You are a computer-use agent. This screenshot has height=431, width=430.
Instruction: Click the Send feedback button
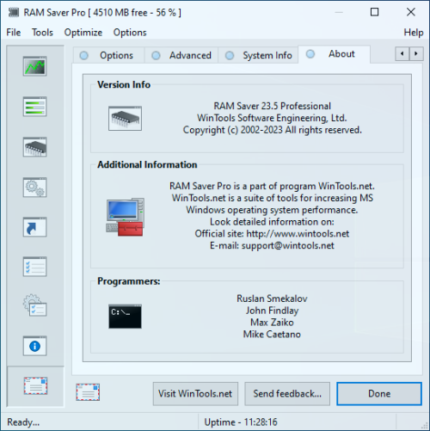(x=287, y=394)
